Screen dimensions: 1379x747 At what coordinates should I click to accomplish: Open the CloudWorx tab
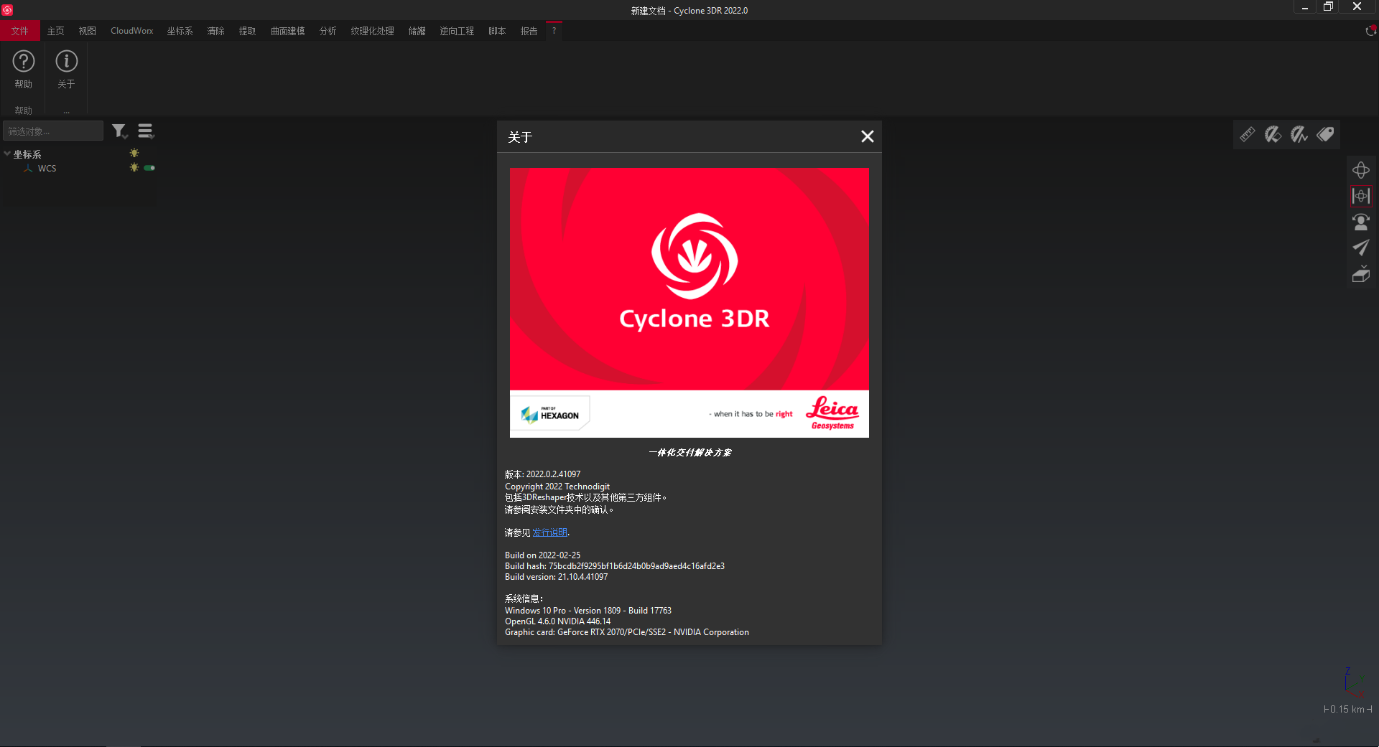pyautogui.click(x=132, y=31)
